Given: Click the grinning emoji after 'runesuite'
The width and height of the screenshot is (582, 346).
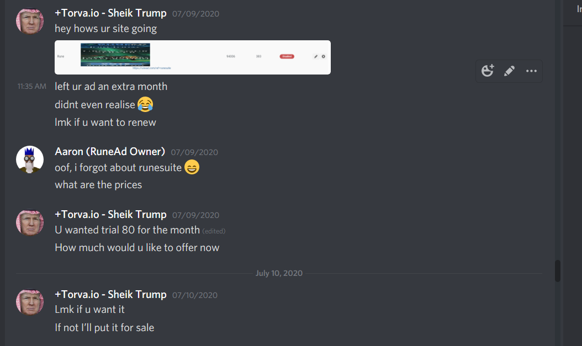Looking at the screenshot, I should pos(192,167).
